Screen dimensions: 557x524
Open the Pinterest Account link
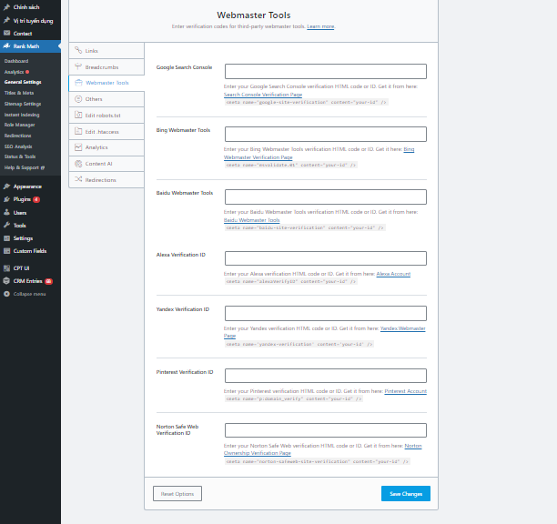pos(405,391)
